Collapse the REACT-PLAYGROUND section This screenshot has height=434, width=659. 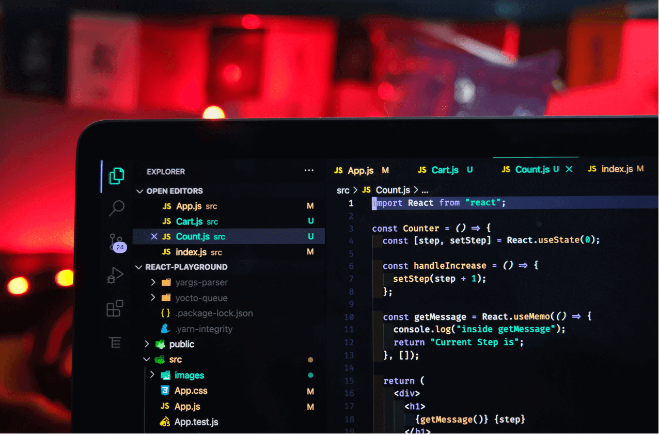click(138, 267)
